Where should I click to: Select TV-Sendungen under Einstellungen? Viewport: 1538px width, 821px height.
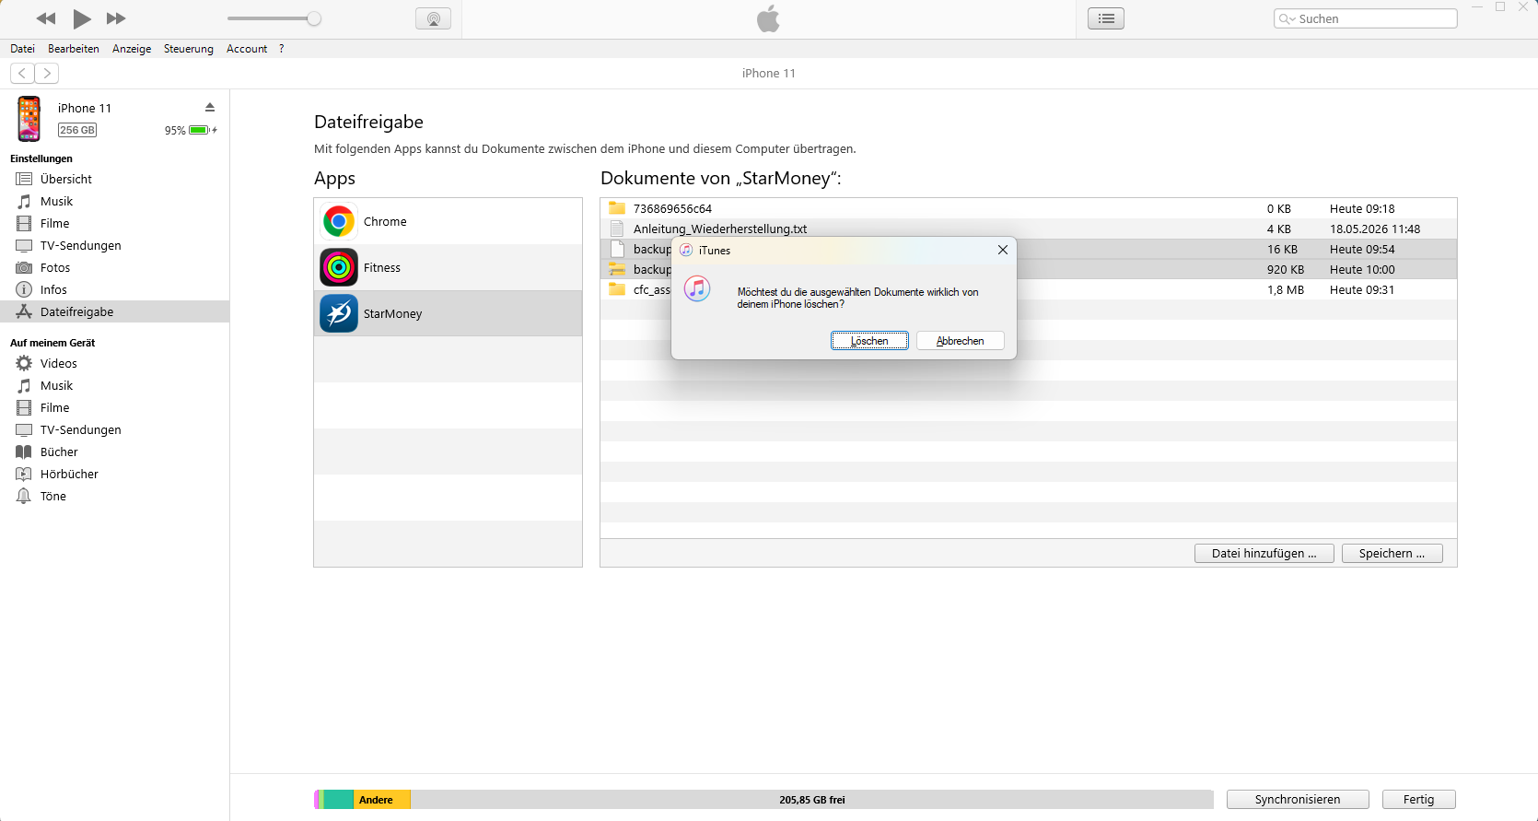pyautogui.click(x=114, y=245)
